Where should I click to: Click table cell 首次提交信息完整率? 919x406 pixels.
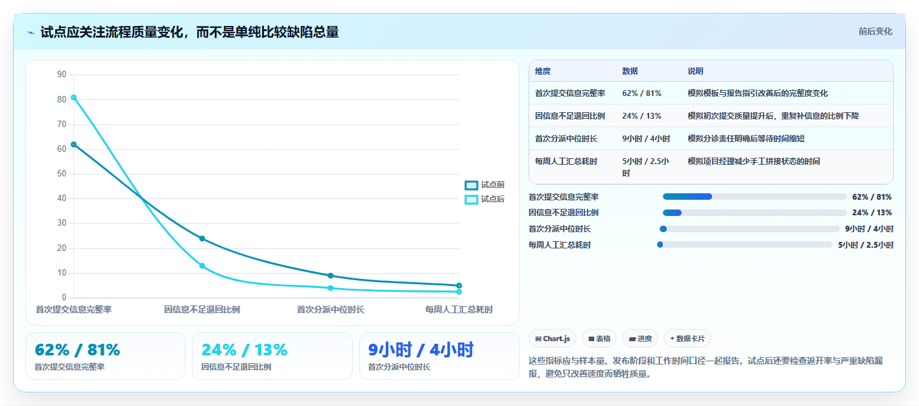570,93
